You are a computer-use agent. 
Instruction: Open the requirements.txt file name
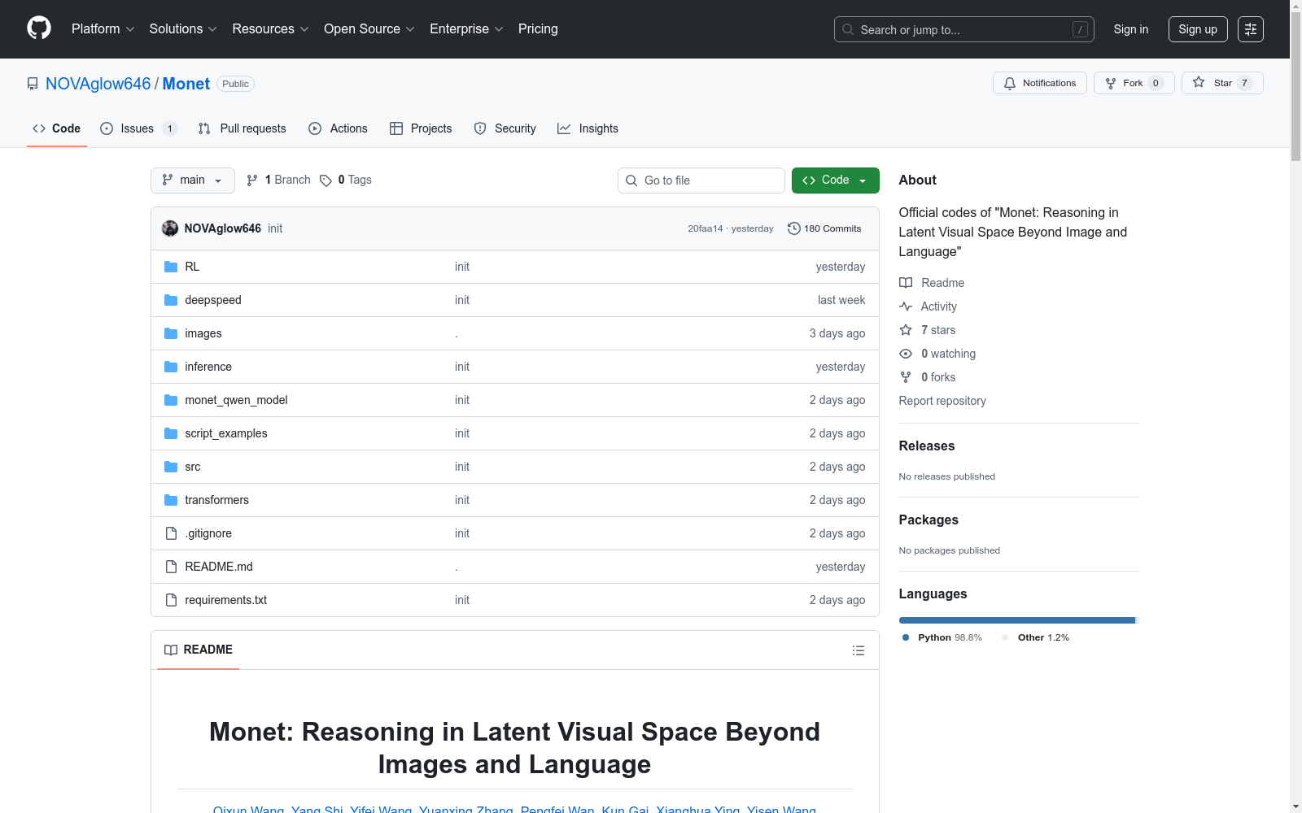pyautogui.click(x=226, y=600)
